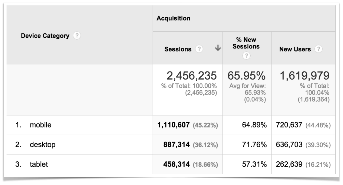The image size is (343, 185).
Task: Click the question mark beside Sessions header
Action: click(x=200, y=49)
